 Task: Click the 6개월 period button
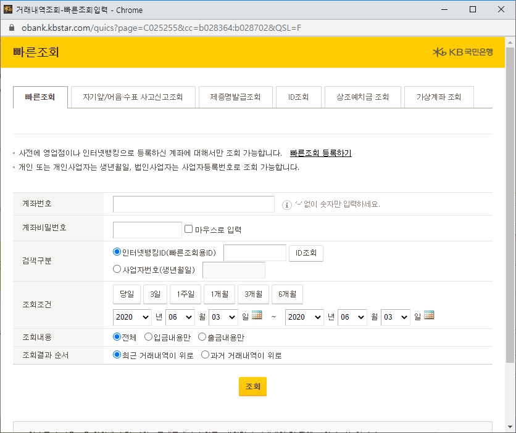286,294
